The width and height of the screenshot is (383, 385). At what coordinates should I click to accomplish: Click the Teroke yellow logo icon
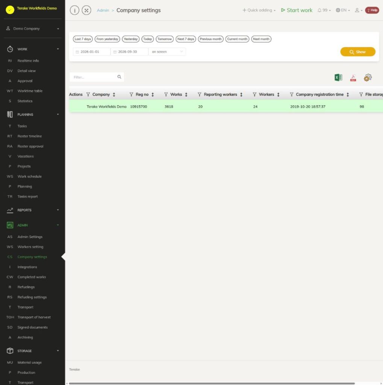point(10,10)
